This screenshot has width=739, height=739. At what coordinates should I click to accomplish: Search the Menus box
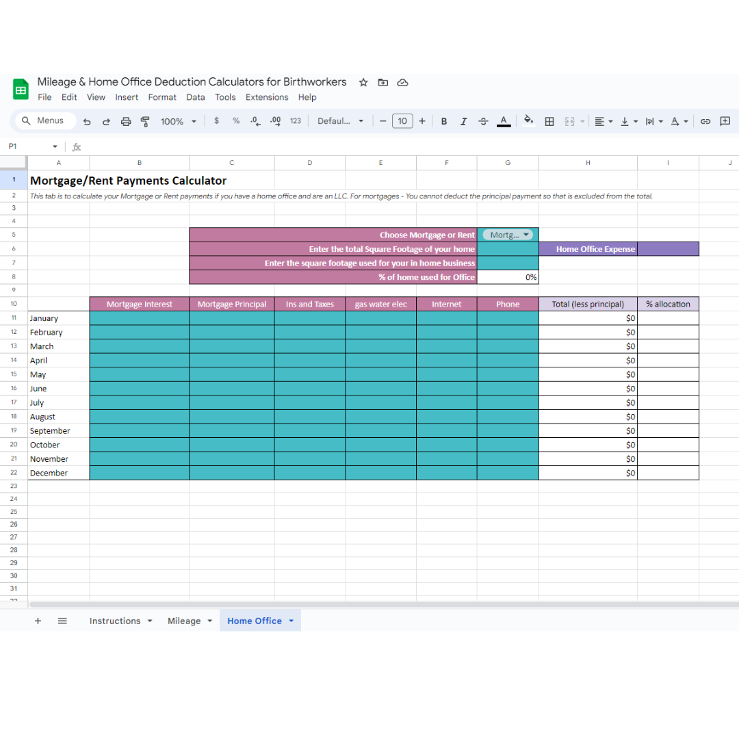[46, 120]
